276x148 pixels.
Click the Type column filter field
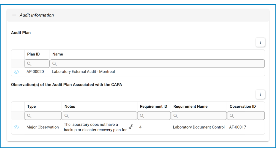(43, 116)
